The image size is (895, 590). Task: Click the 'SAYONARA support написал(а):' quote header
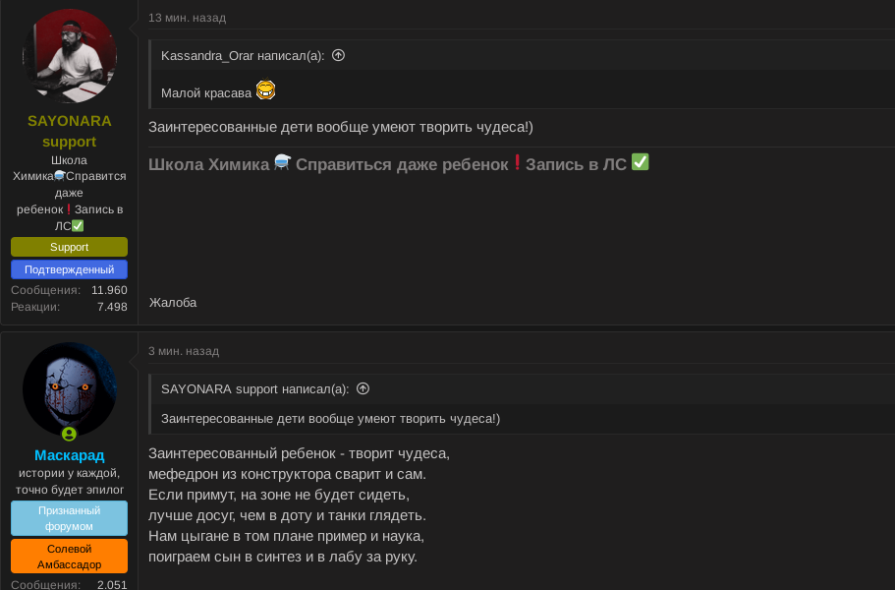pyautogui.click(x=255, y=388)
